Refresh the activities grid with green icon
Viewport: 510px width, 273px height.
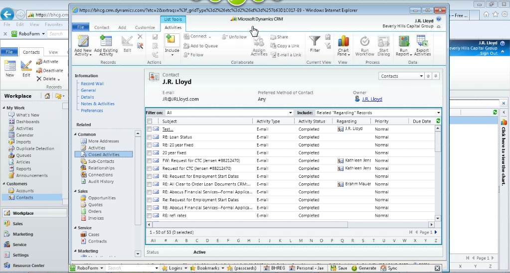(x=438, y=121)
